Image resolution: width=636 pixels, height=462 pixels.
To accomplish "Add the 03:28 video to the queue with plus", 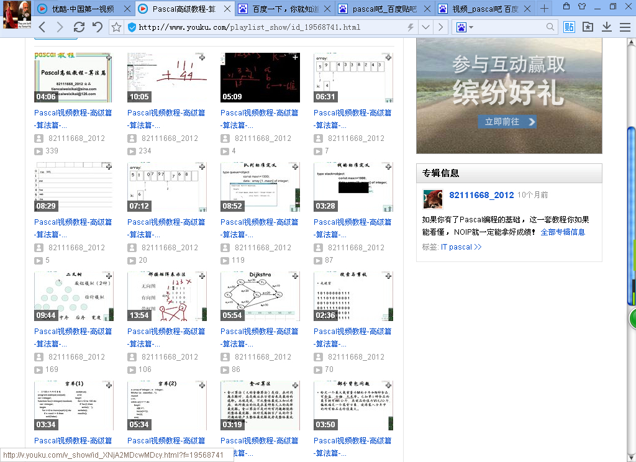I will pyautogui.click(x=388, y=166).
